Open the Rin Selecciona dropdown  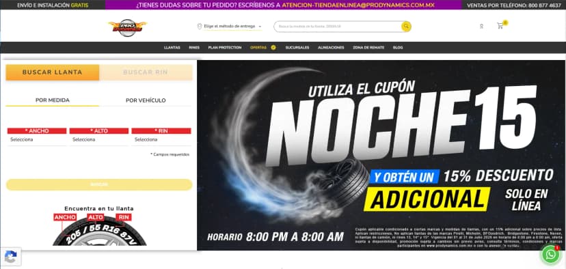click(x=161, y=139)
